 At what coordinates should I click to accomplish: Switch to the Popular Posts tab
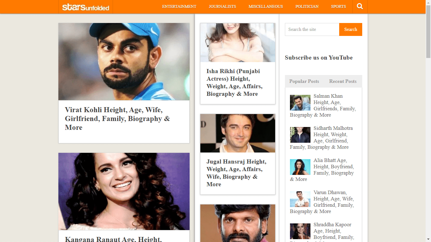(304, 81)
